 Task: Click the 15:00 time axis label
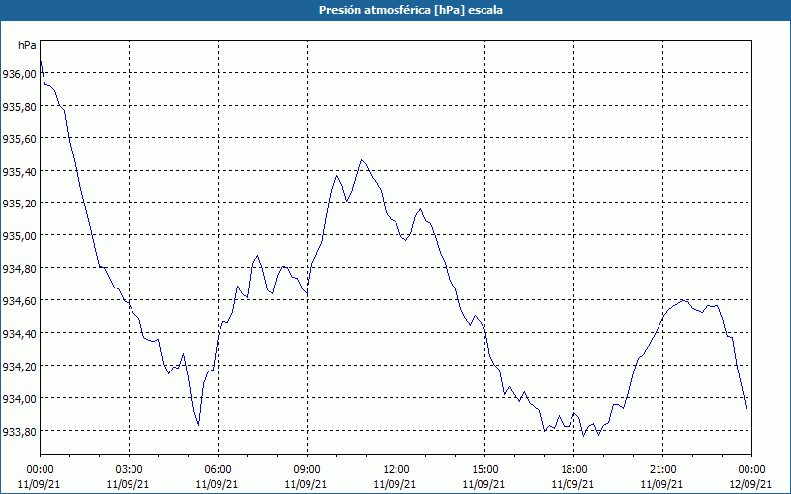485,470
